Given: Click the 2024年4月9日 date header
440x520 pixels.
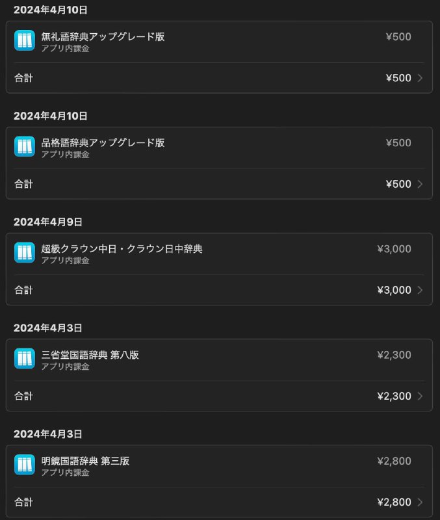Looking at the screenshot, I should [48, 222].
